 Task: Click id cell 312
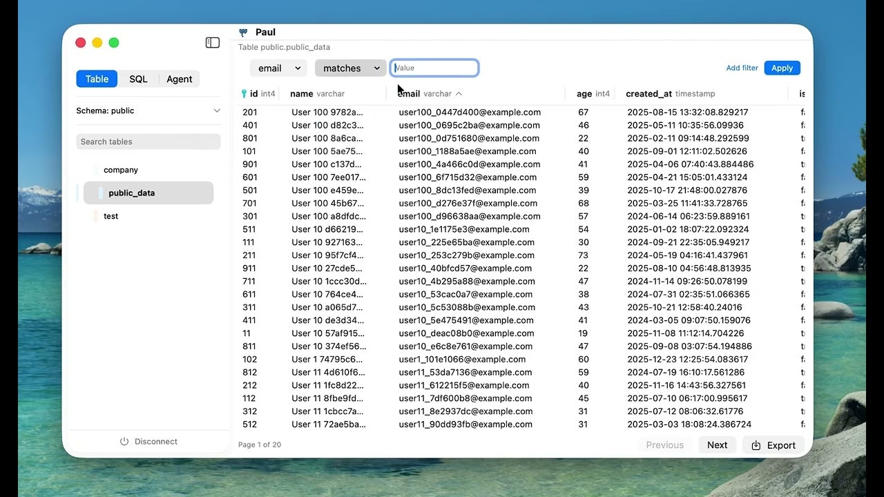coord(249,411)
